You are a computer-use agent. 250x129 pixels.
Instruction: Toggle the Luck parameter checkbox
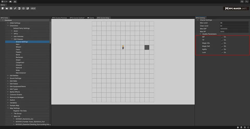click(222, 52)
